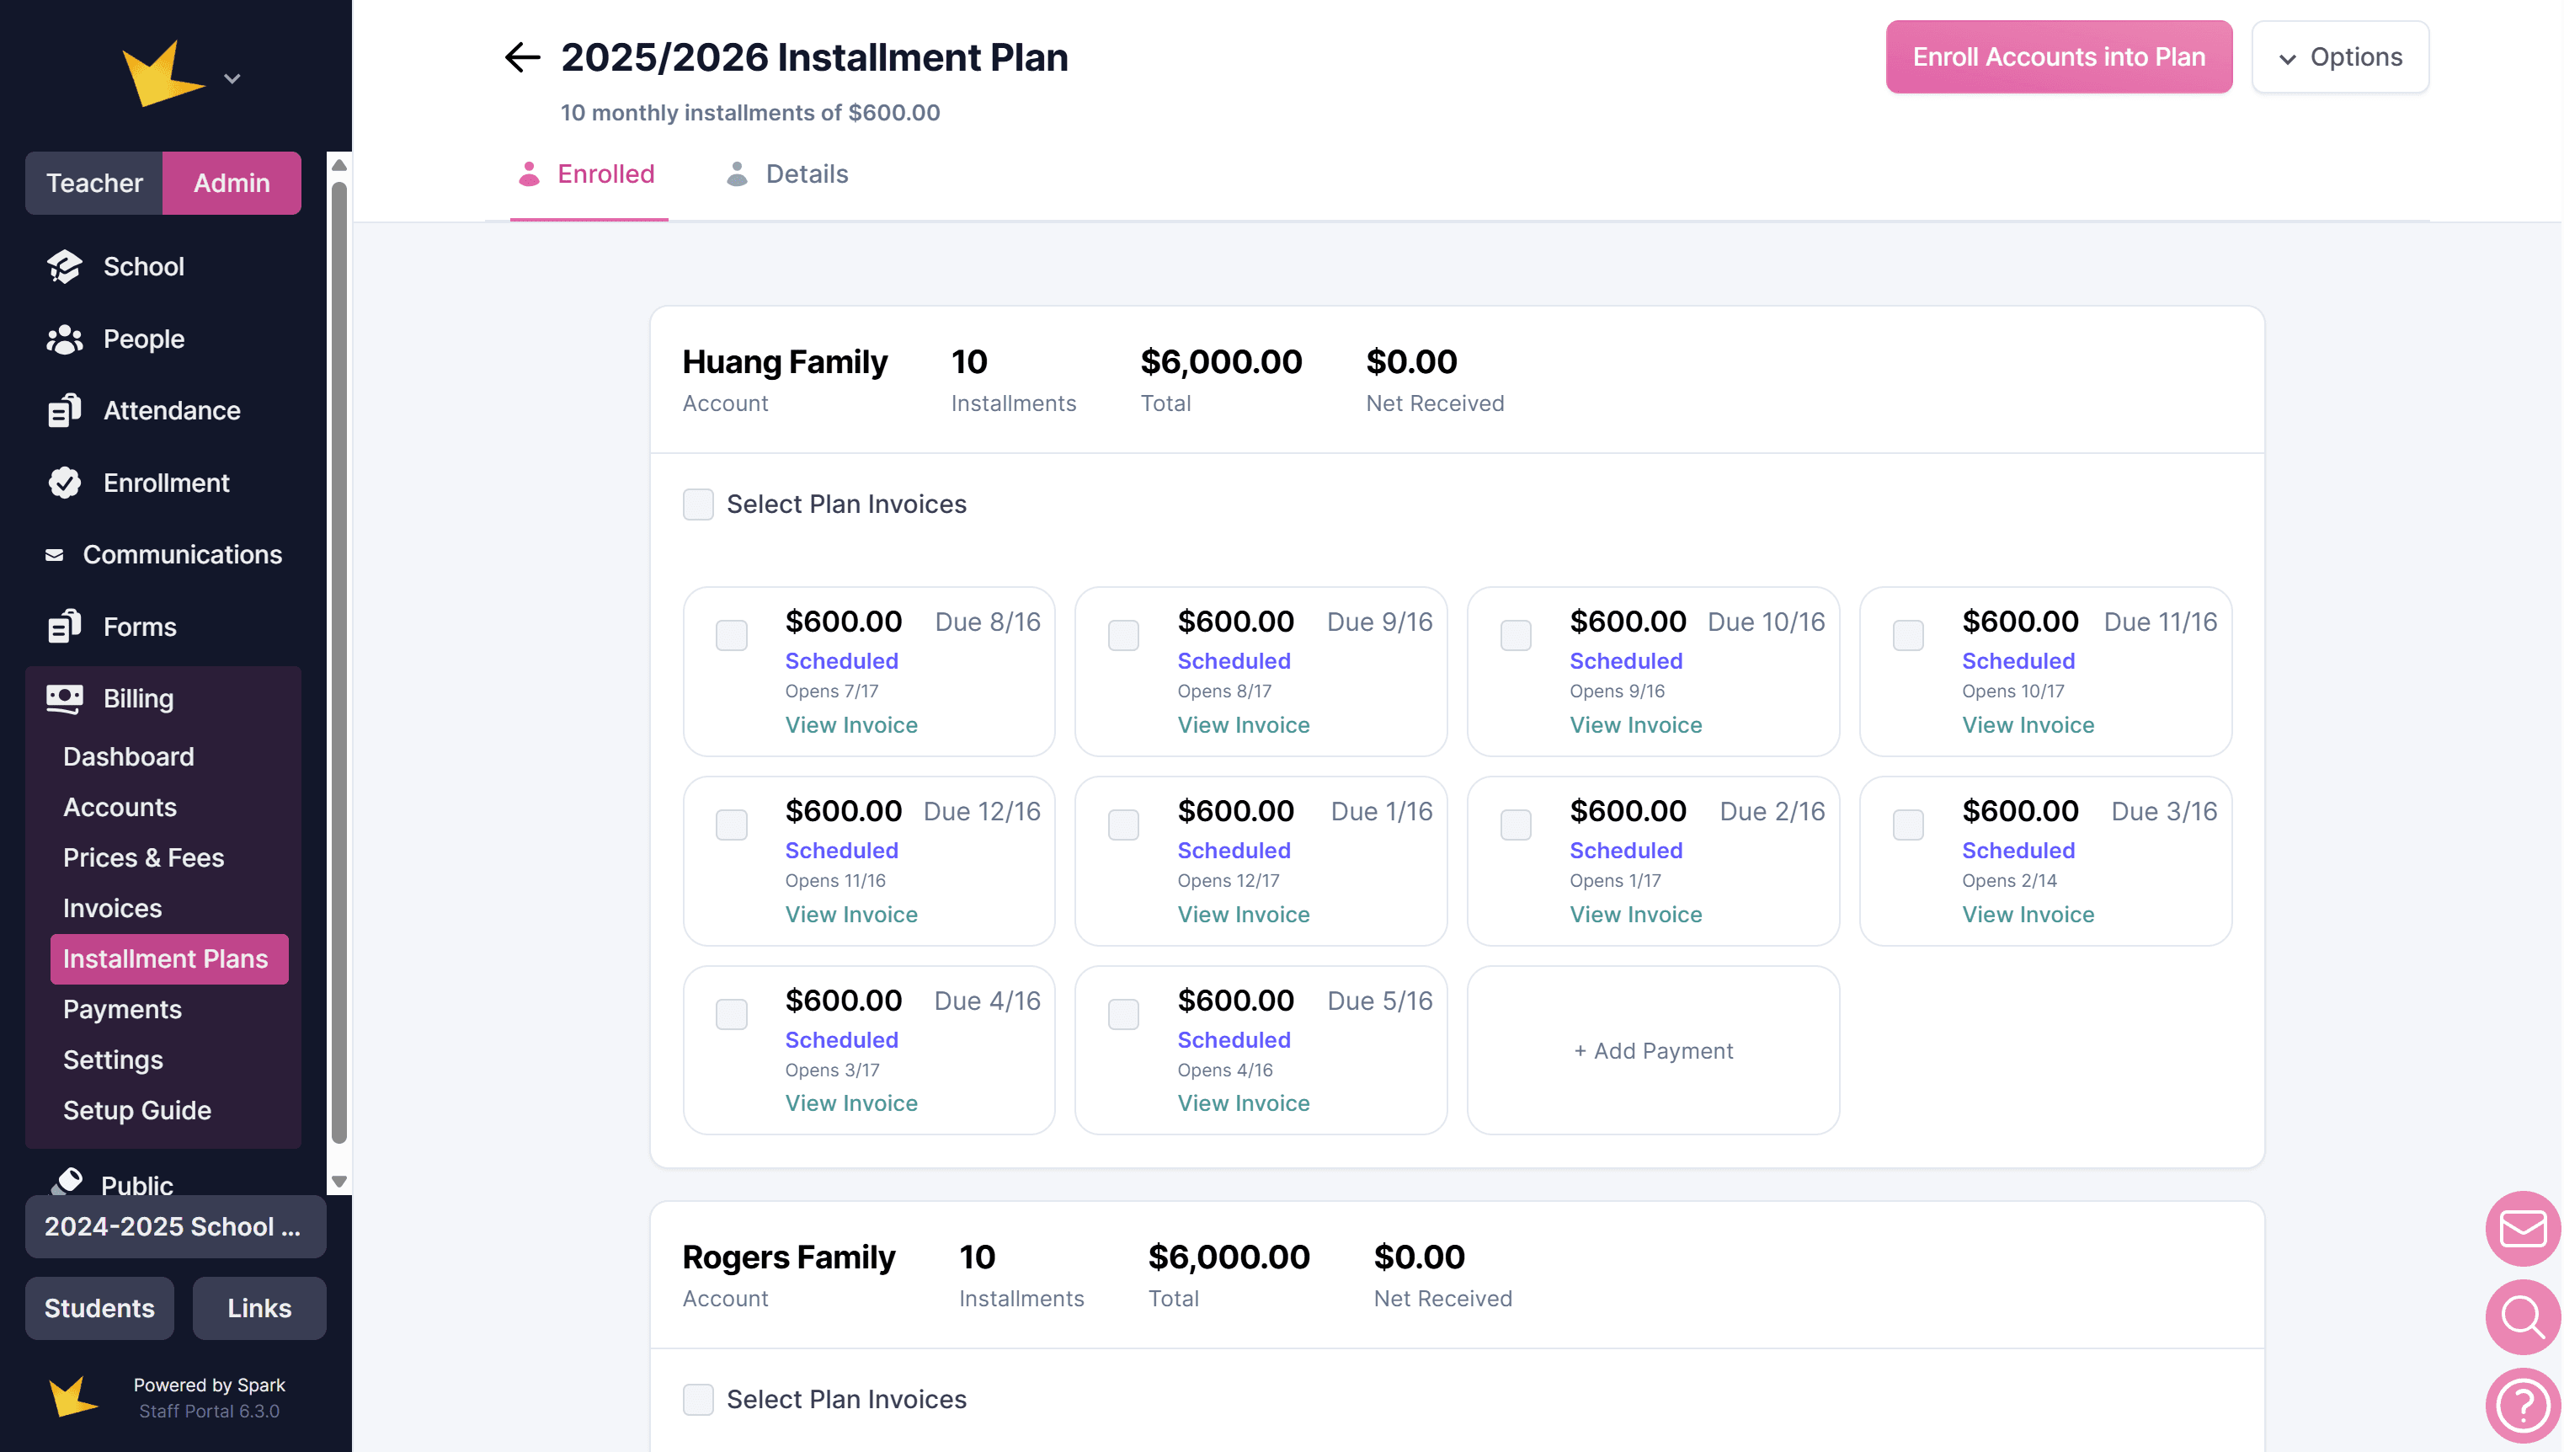Tick the checkbox for Due 8/16 installment
Screen dimensions: 2564x1452
(x=732, y=635)
